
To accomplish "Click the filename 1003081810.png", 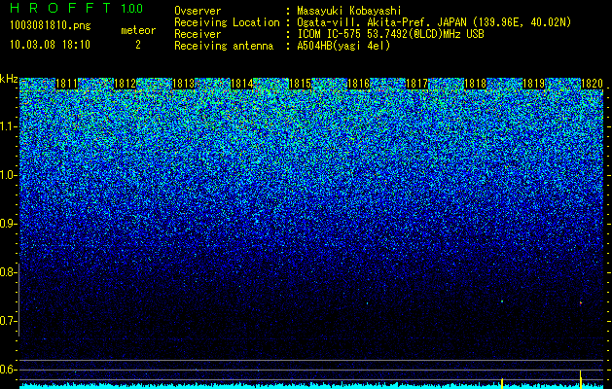I will pos(51,26).
